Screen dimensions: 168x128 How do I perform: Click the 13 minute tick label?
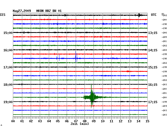tap(129, 121)
